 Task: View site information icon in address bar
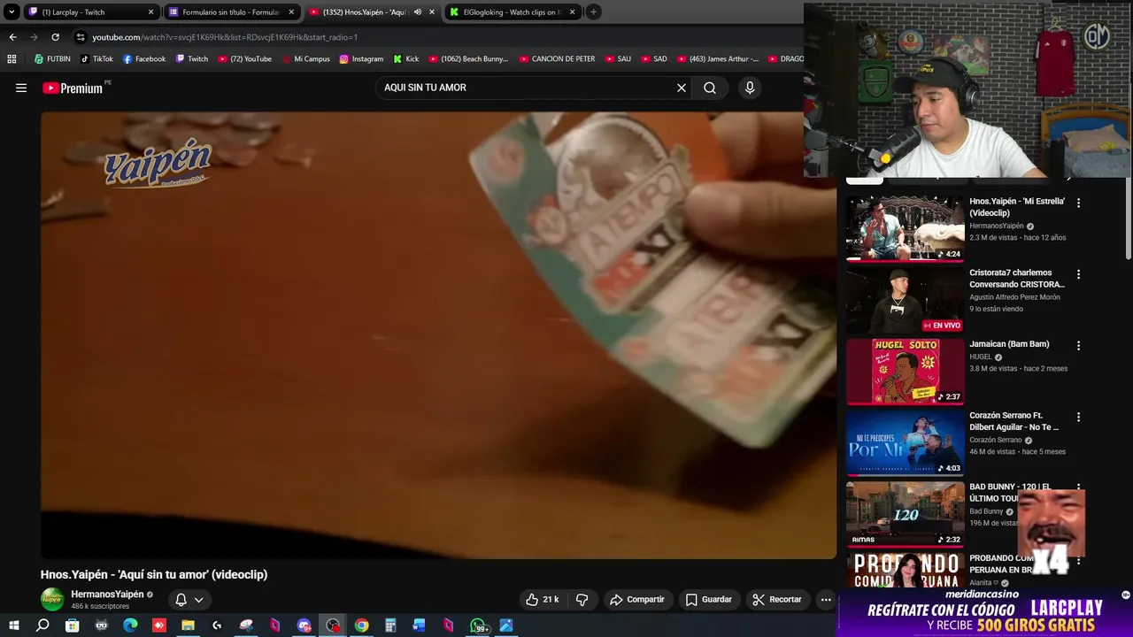[x=81, y=37]
